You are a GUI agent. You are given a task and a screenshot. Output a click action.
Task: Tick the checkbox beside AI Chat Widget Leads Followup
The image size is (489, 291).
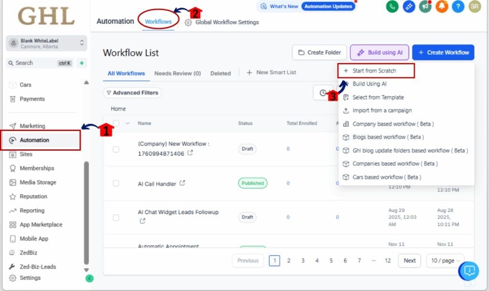coord(116,217)
